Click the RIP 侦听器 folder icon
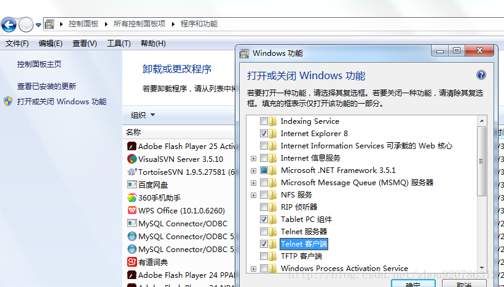 272,207
